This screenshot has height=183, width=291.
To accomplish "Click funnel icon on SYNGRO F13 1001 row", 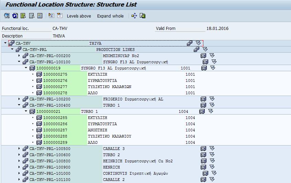I will pyautogui.click(x=213, y=68).
